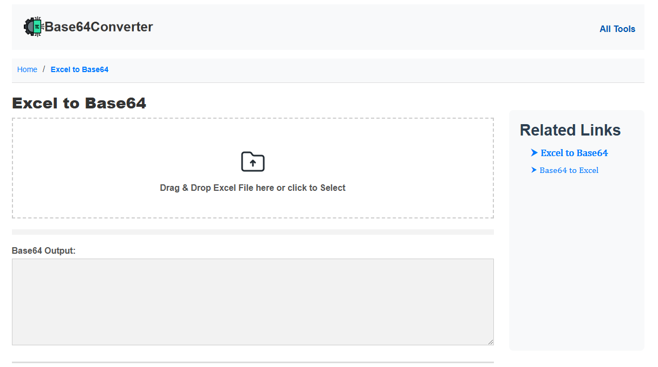The width and height of the screenshot is (658, 367).
Task: Click the textarea resize handle at bottom-right corner
Action: 491,341
